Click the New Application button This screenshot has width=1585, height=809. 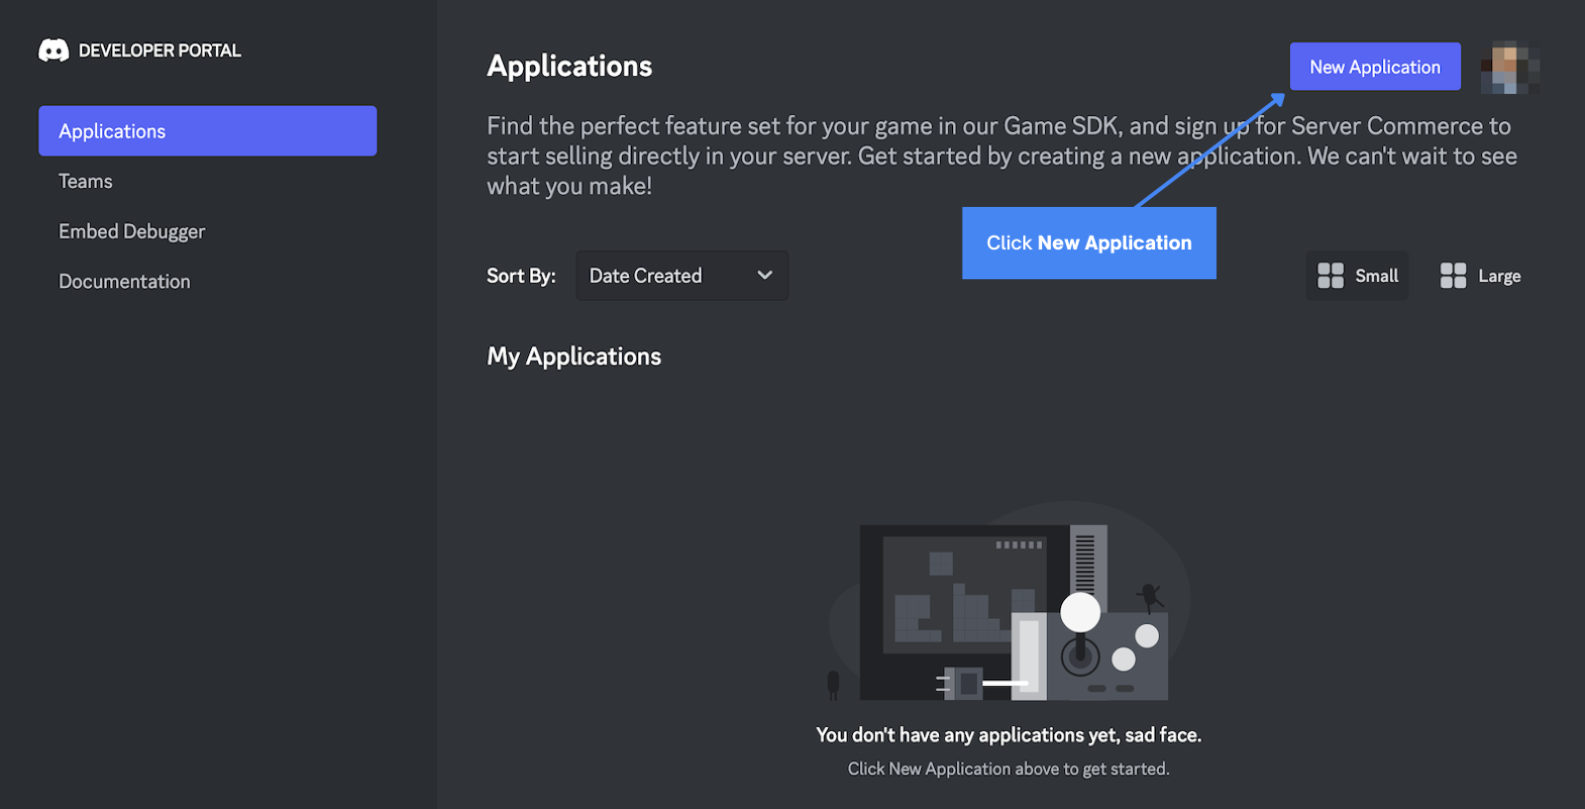1375,66
